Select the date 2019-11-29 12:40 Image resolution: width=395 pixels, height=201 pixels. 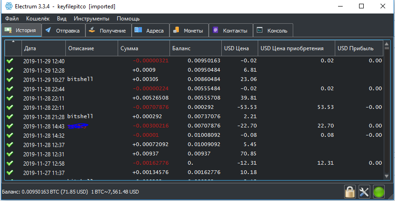coord(44,61)
